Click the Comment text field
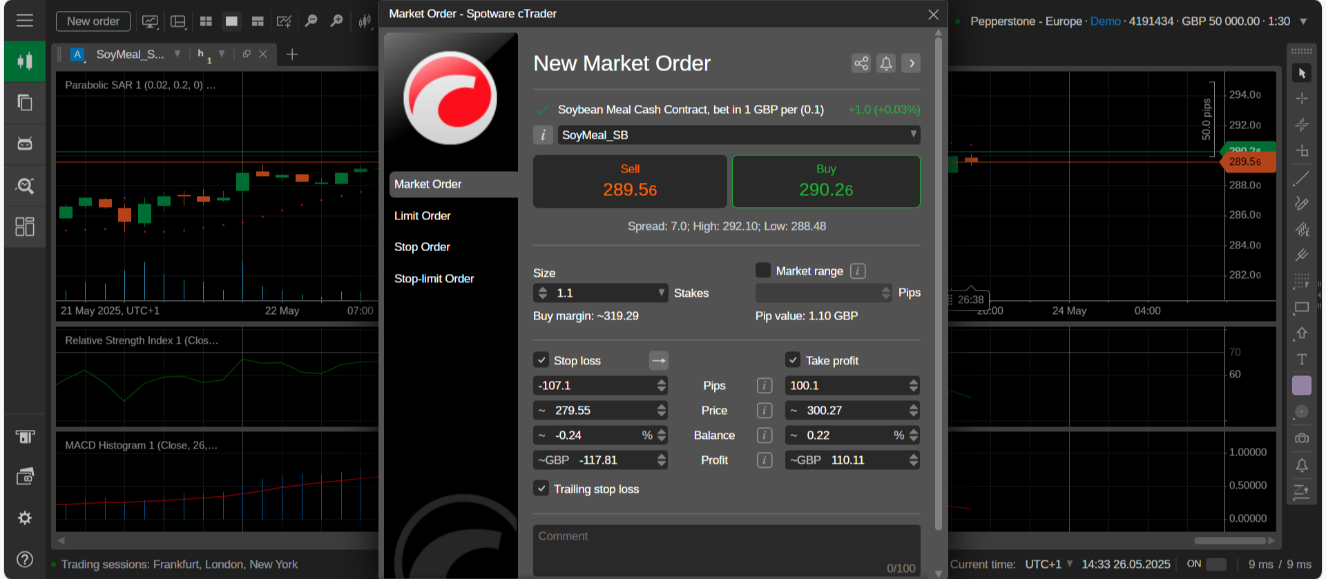The width and height of the screenshot is (1326, 579). tap(727, 551)
